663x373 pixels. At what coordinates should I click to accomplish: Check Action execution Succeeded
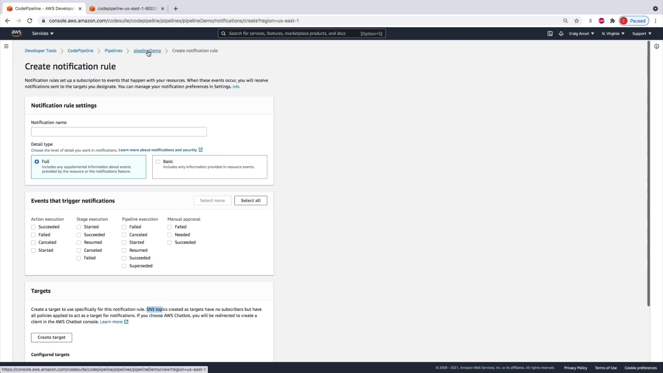coord(33,227)
